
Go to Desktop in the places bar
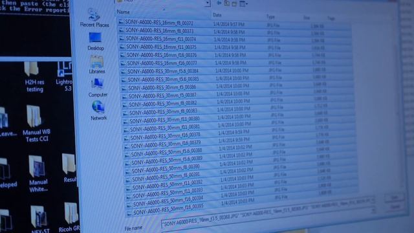(95, 41)
